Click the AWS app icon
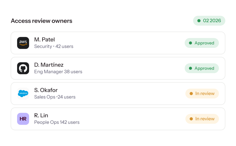The width and height of the screenshot is (236, 146). click(x=23, y=43)
